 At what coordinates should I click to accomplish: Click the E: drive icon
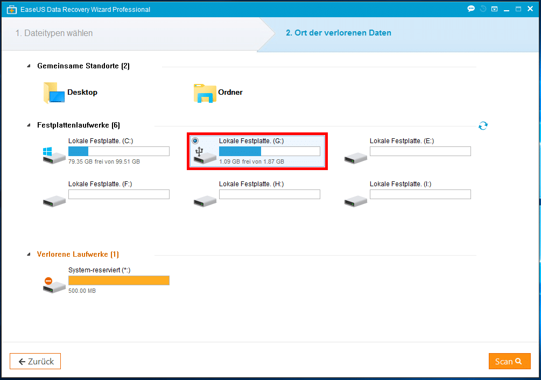point(355,158)
